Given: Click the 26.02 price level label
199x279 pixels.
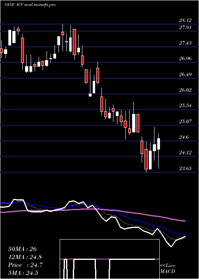Looking at the screenshot, I should (x=185, y=90).
